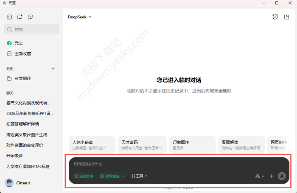Start a new chat via the sidebar icon

tap(20, 17)
